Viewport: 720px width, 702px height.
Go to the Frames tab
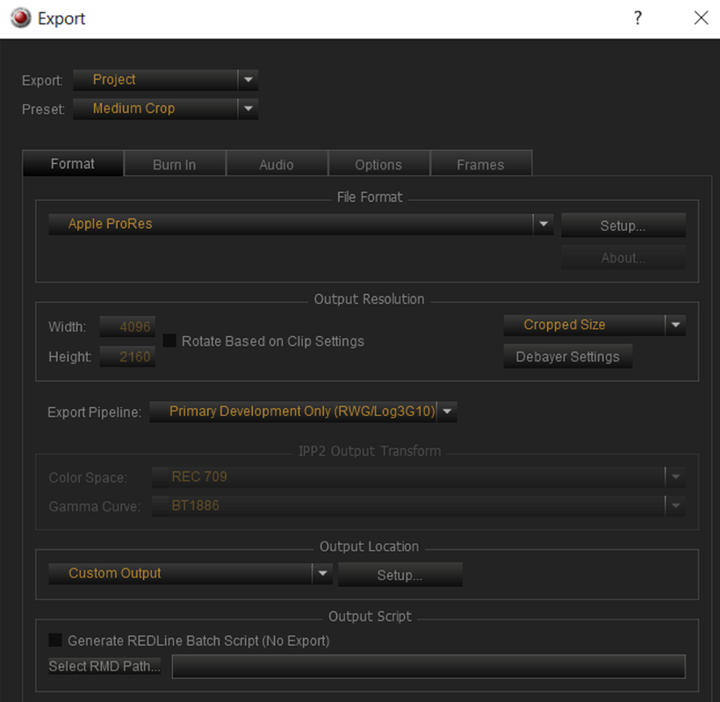[x=480, y=164]
